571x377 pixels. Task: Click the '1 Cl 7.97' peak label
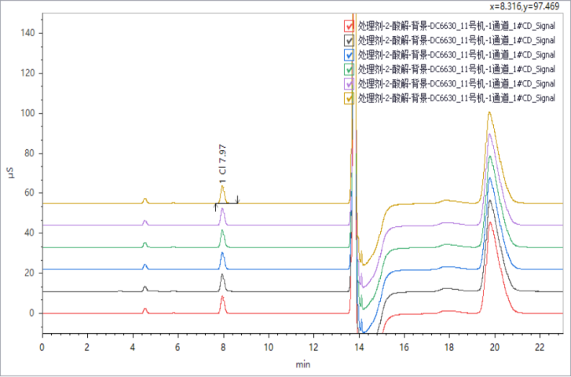click(223, 163)
